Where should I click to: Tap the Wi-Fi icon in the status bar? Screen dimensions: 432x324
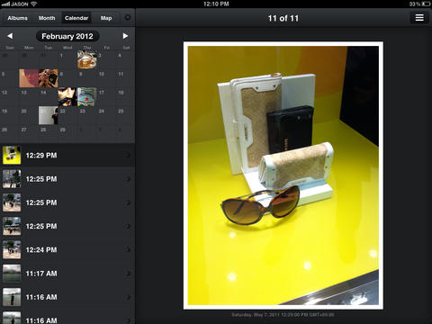[33, 4]
